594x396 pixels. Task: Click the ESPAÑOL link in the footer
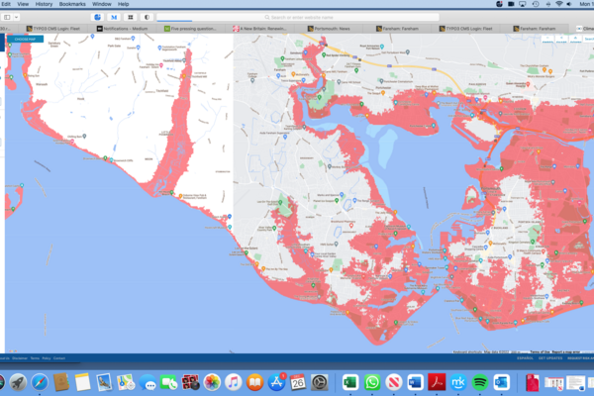click(x=525, y=358)
